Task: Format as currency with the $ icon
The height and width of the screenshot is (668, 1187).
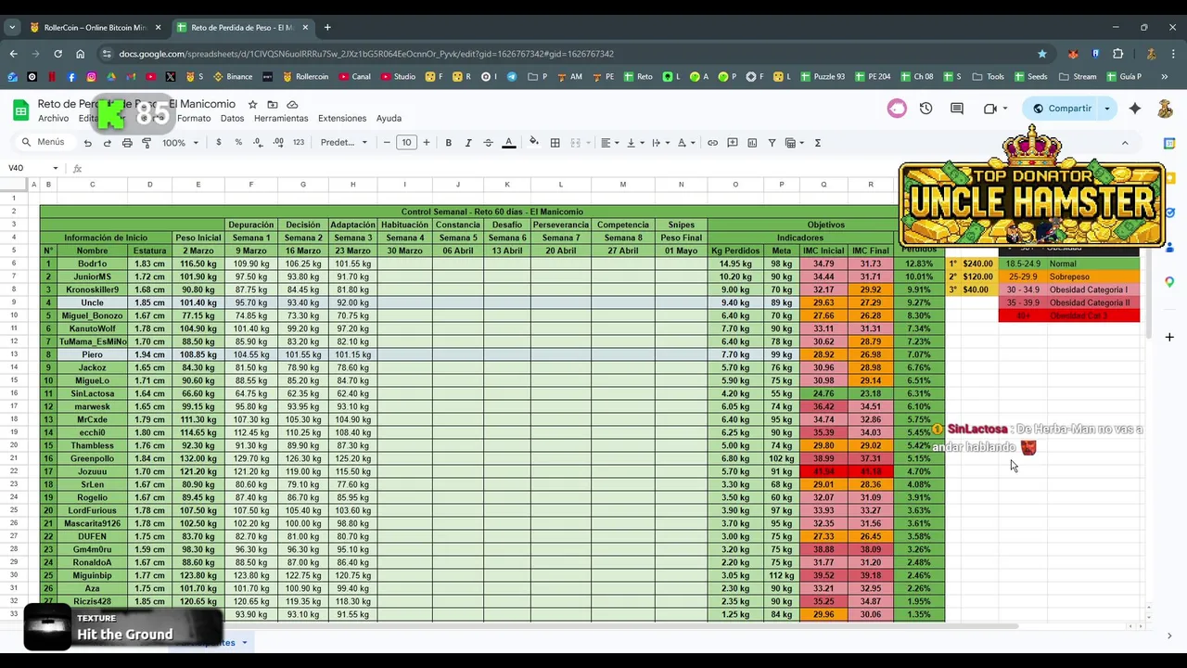Action: click(219, 143)
